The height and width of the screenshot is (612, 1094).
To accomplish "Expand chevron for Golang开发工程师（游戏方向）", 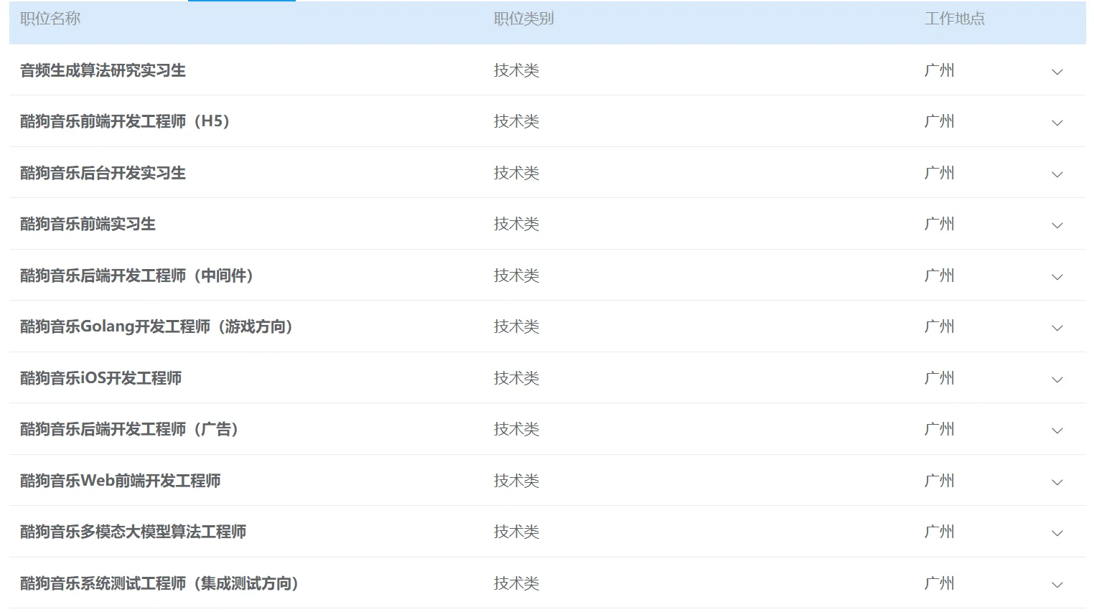I will click(1057, 328).
